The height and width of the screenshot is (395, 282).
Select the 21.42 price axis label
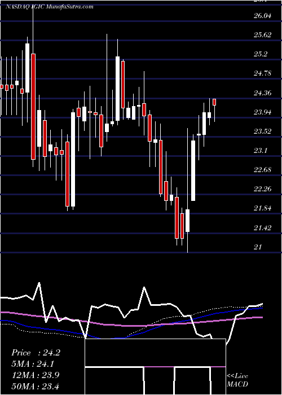click(x=262, y=228)
